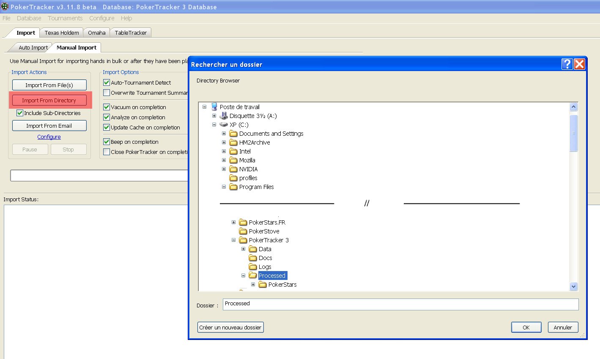Expand the HM2Archive tree node
Viewport: 600px width, 359px height.
click(224, 143)
